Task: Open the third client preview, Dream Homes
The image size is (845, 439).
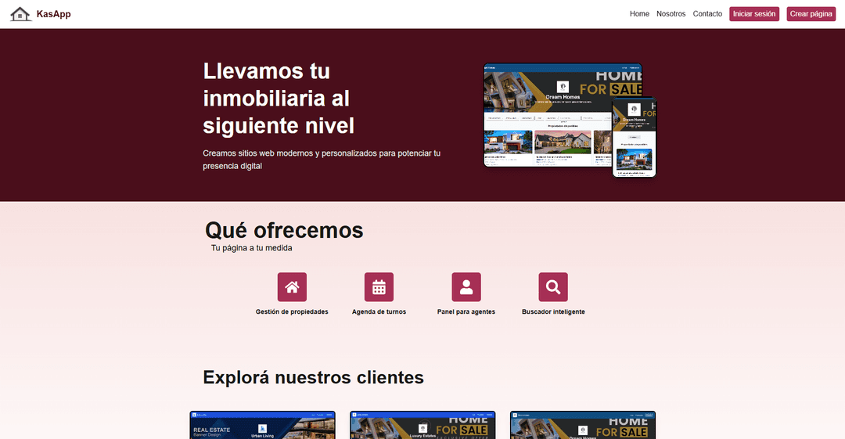Action: tap(582, 426)
